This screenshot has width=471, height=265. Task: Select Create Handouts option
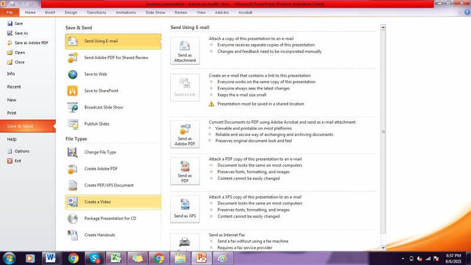(x=113, y=235)
